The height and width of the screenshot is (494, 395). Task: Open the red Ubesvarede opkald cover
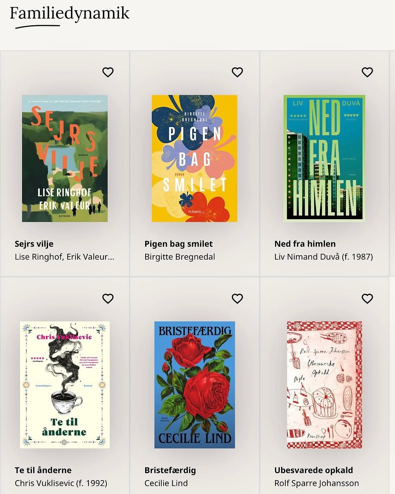tap(324, 385)
